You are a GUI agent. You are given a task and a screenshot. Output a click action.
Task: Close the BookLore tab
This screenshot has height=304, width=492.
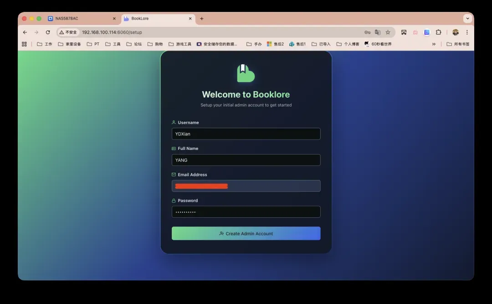(x=190, y=19)
